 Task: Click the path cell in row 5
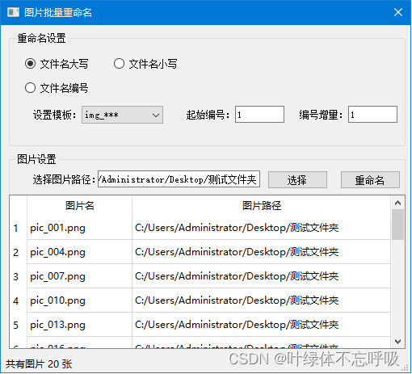[x=262, y=325]
